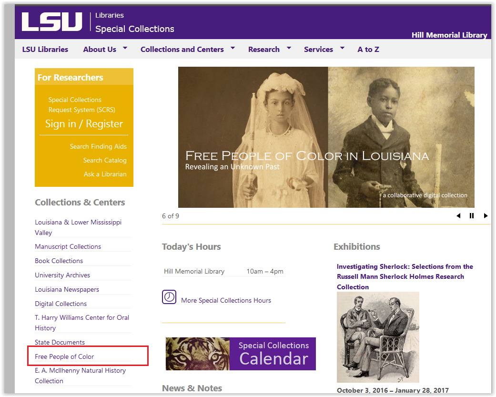
Task: Open the About Us menu
Action: [x=100, y=50]
